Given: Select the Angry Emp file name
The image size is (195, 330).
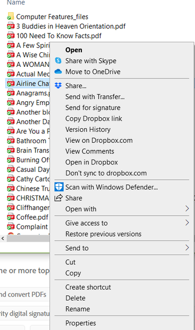Looking at the screenshot, I should coord(33,103).
